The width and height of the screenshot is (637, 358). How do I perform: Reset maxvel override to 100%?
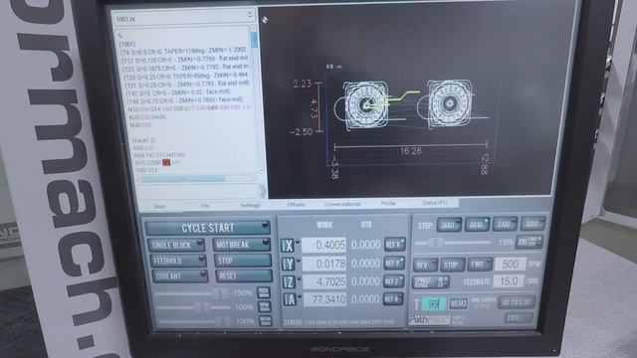tap(265, 321)
